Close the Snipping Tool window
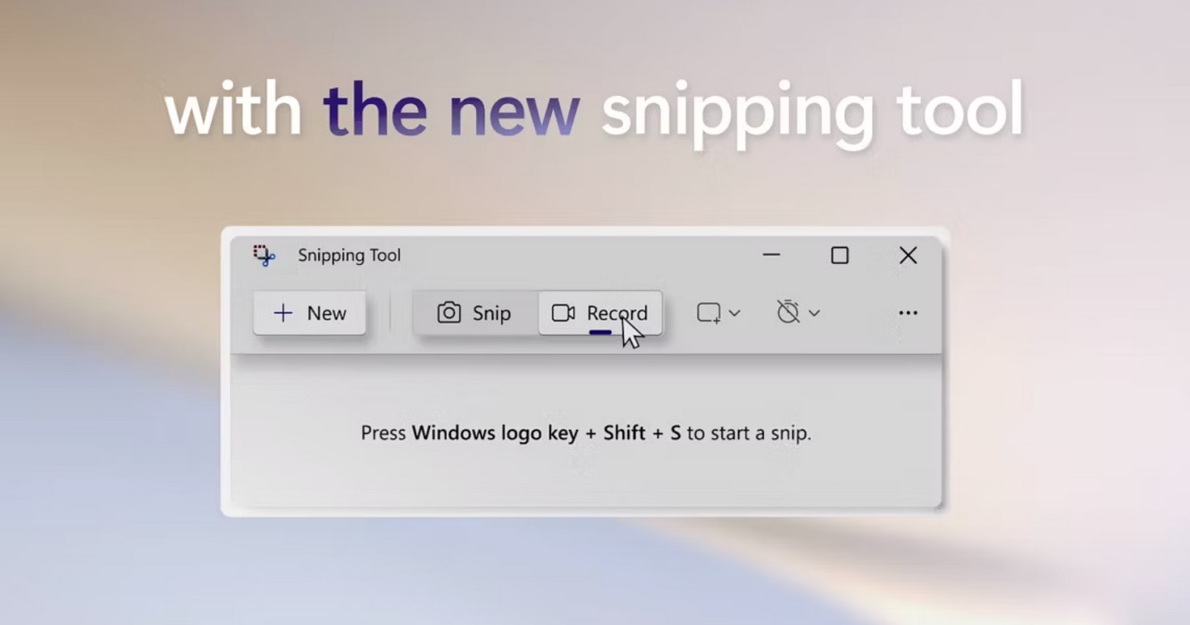The height and width of the screenshot is (625, 1190). click(908, 255)
